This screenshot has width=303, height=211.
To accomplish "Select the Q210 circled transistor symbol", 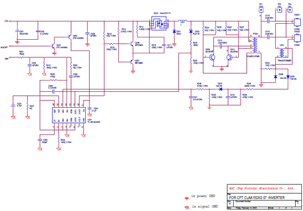I will tap(229, 57).
